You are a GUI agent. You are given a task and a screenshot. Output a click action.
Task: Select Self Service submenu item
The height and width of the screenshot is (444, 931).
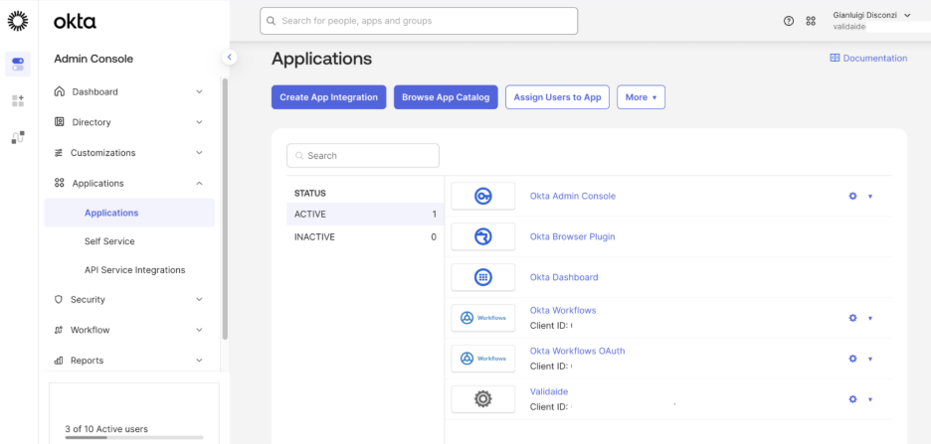click(x=109, y=241)
